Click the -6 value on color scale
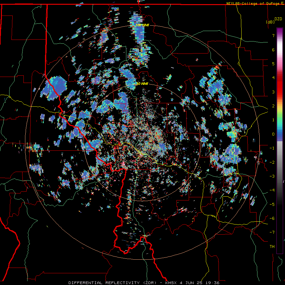The width and height of the screenshot is (285, 285). coord(272,218)
